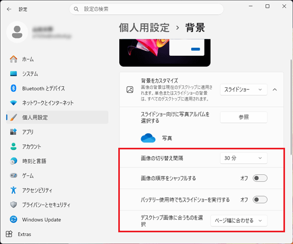
Task: Go to 個人用設定 breadcrumb link
Action: 144,28
